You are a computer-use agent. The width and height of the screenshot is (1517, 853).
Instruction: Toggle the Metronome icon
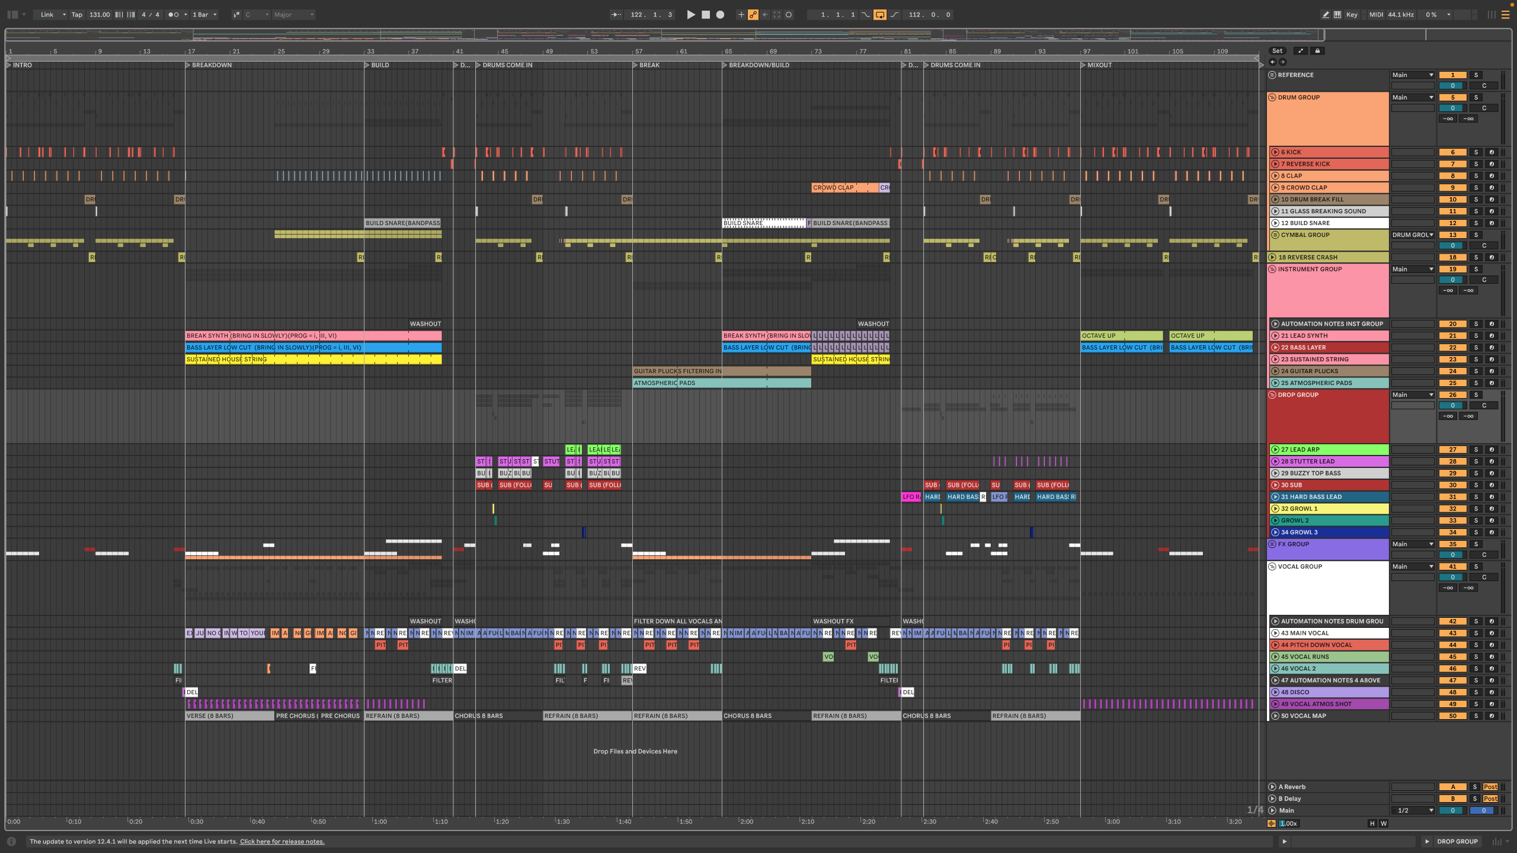point(174,15)
